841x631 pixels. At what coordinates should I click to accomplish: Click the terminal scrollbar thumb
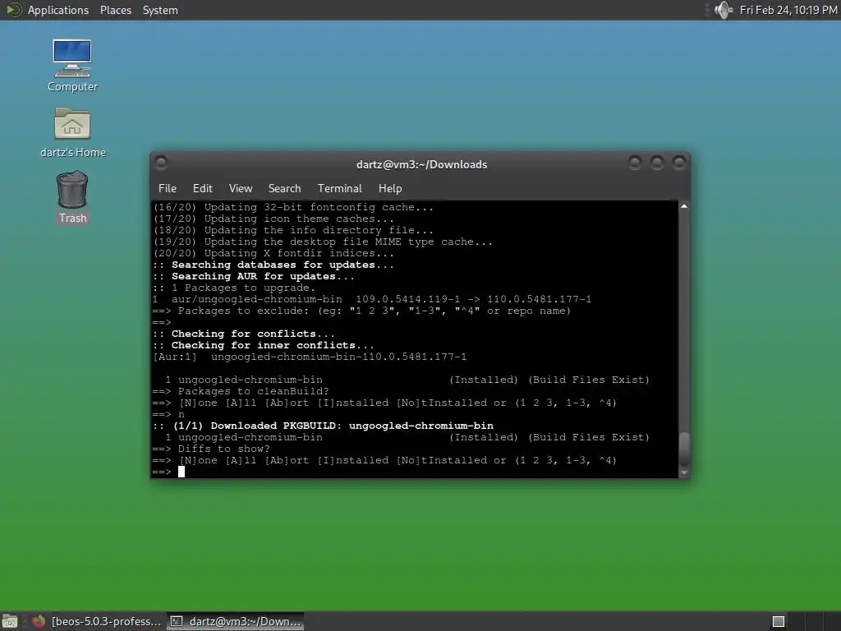684,449
